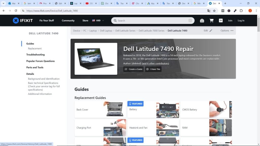This screenshot has height=146, width=260.
Task: Click the iFixit logo in header
Action: point(23,21)
